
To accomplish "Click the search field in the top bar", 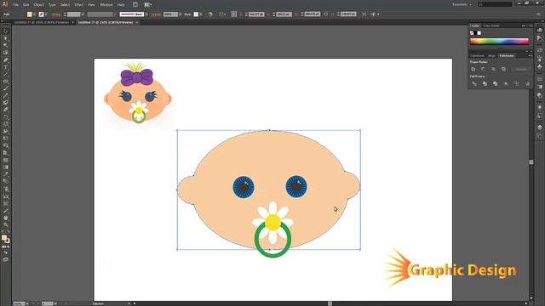I will point(496,4).
